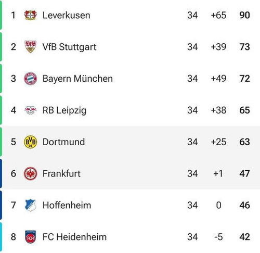Open RB Leipzig team page
260x253 pixels.
pyautogui.click(x=64, y=110)
